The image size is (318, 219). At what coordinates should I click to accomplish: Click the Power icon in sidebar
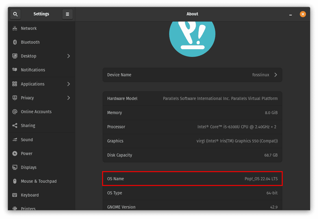coord(15,153)
